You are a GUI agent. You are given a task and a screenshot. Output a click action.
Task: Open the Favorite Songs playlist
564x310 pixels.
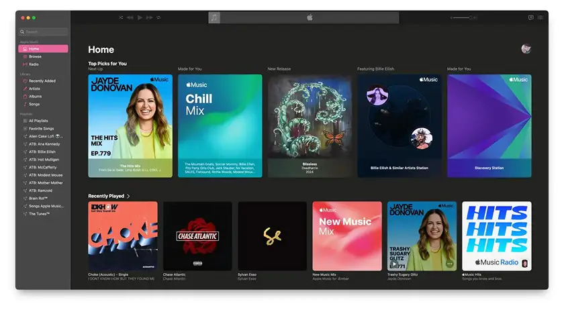[41, 128]
